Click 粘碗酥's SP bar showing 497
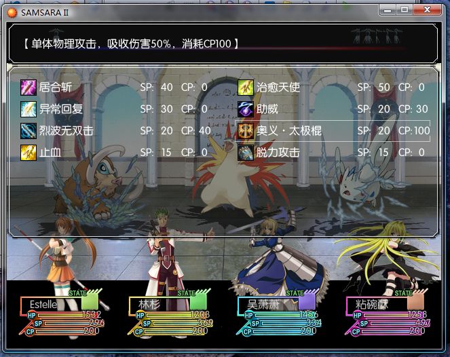This screenshot has width=450, height=357. click(399, 323)
